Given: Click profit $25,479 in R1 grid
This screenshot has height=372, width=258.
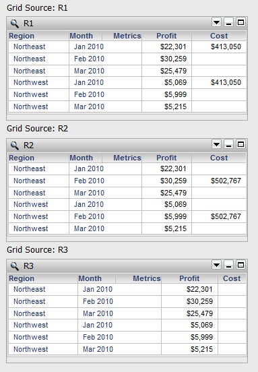Looking at the screenshot, I should click(173, 71).
